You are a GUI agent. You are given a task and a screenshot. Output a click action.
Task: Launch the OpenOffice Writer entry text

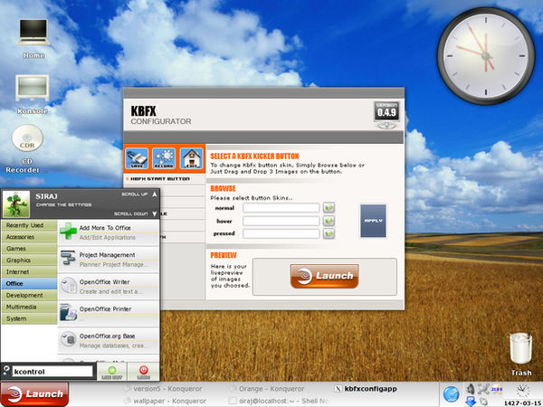[105, 282]
